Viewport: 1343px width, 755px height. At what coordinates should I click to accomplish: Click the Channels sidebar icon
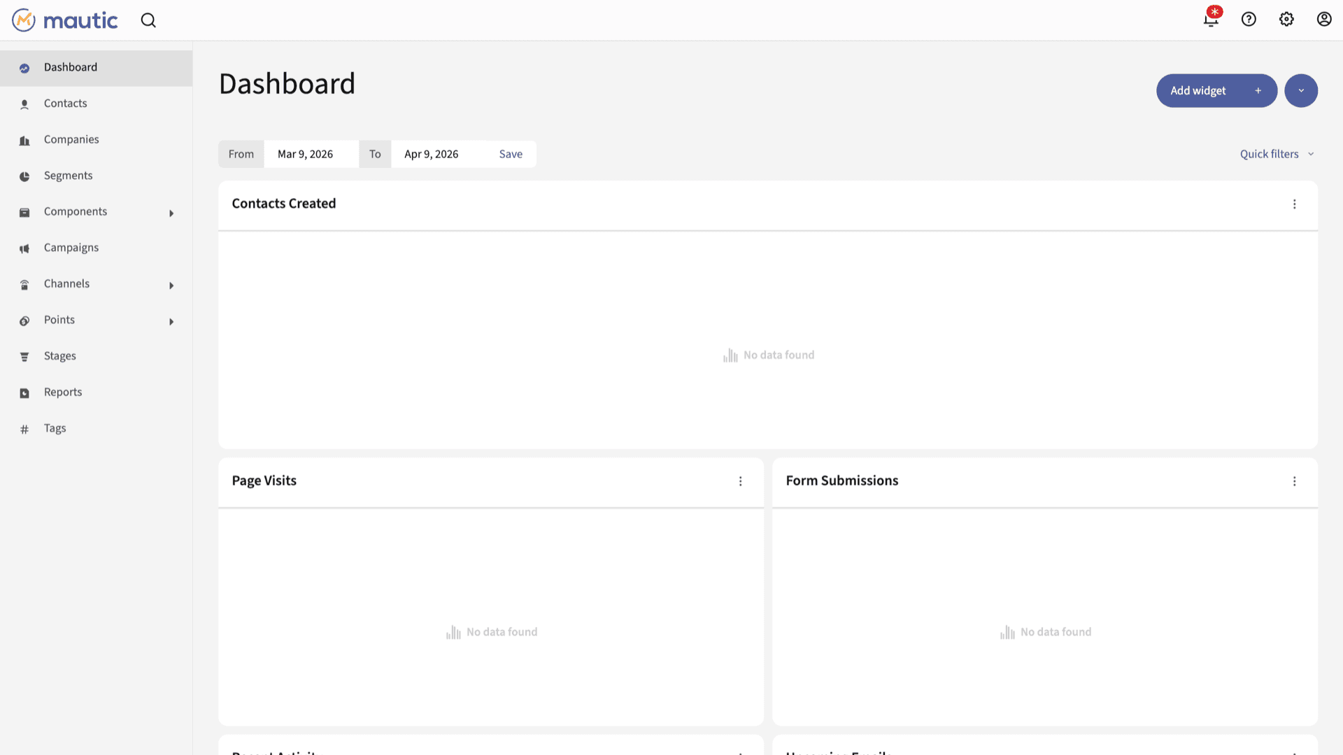pos(24,285)
